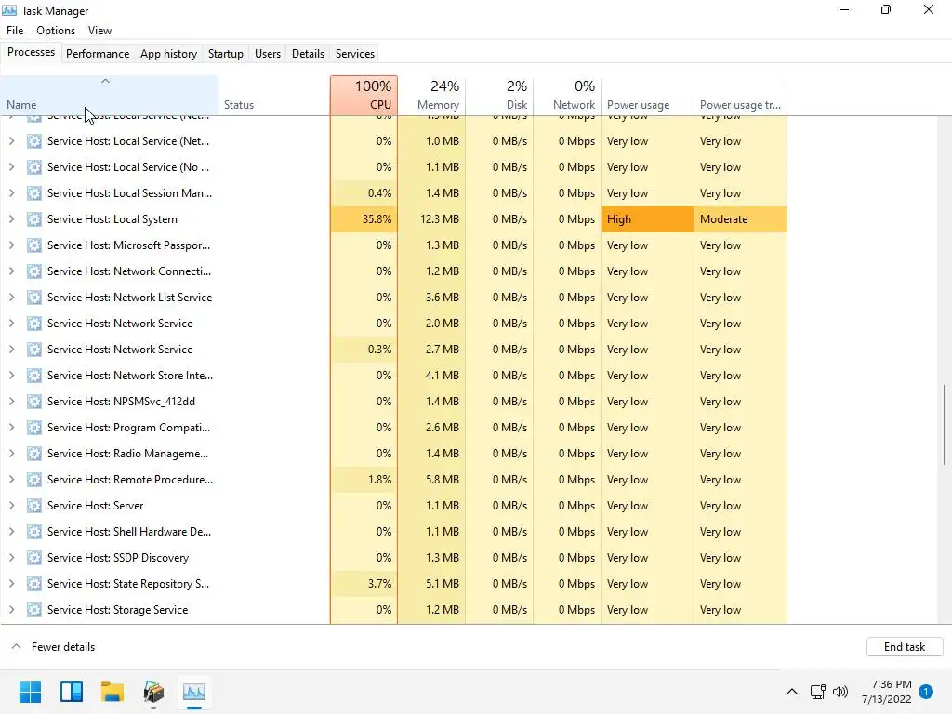Click gear icon of Service Host: State Repository
The width and height of the screenshot is (952, 714).
click(34, 584)
